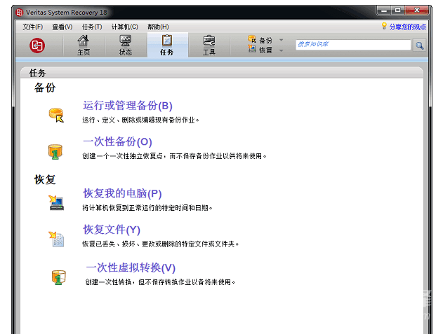Click the 一次性备份 cylinder icon

(x=55, y=152)
